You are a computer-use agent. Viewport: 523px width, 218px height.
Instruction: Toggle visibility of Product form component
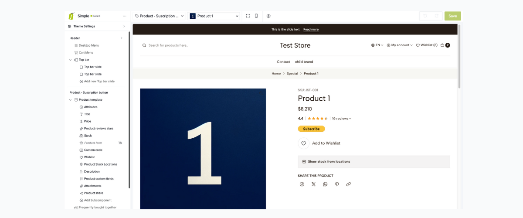point(120,143)
